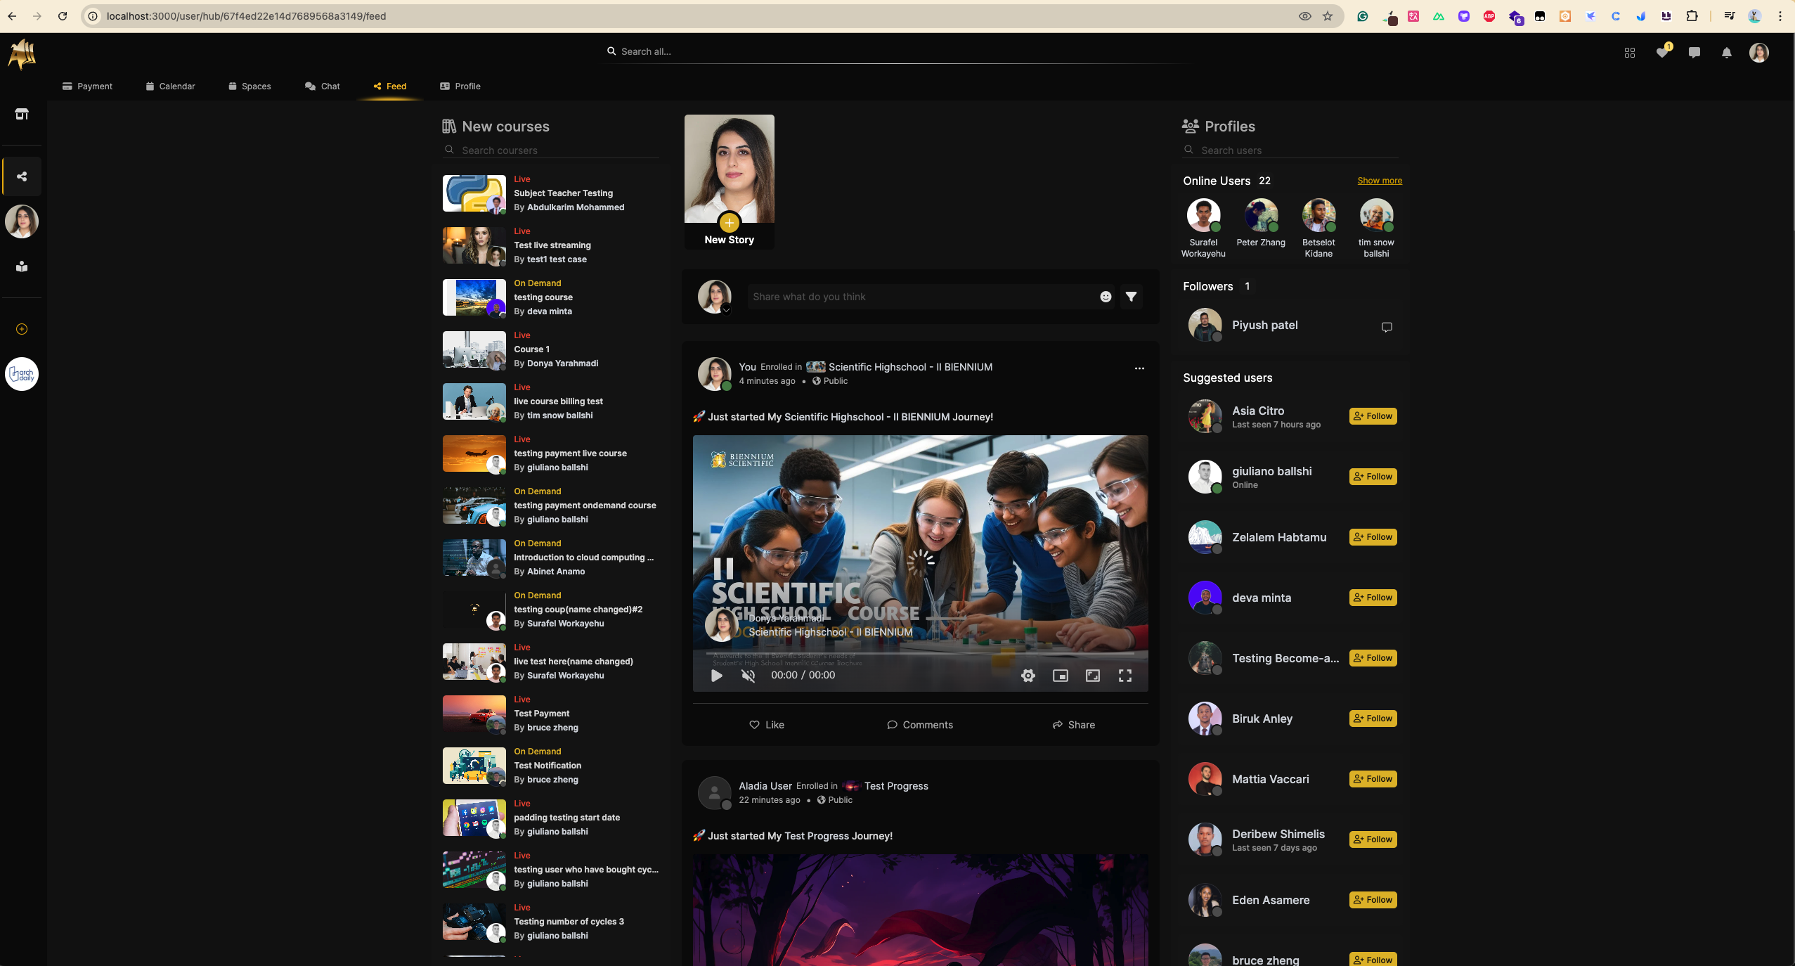
Task: Follow Asia Citro
Action: pyautogui.click(x=1373, y=416)
